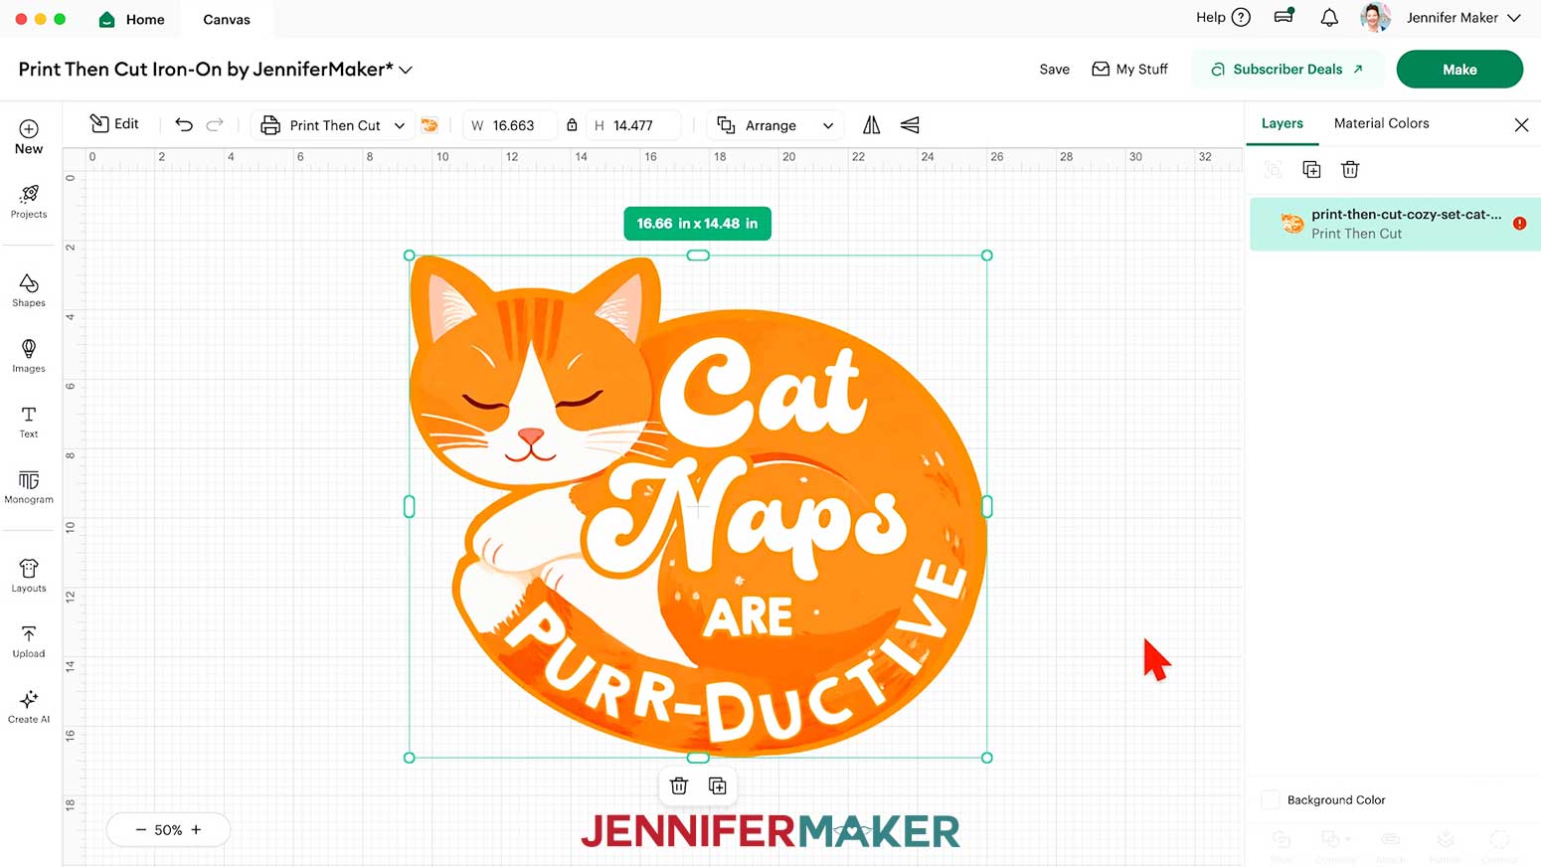Click the top-left corner selection handle
This screenshot has height=867, width=1541.
click(410, 256)
